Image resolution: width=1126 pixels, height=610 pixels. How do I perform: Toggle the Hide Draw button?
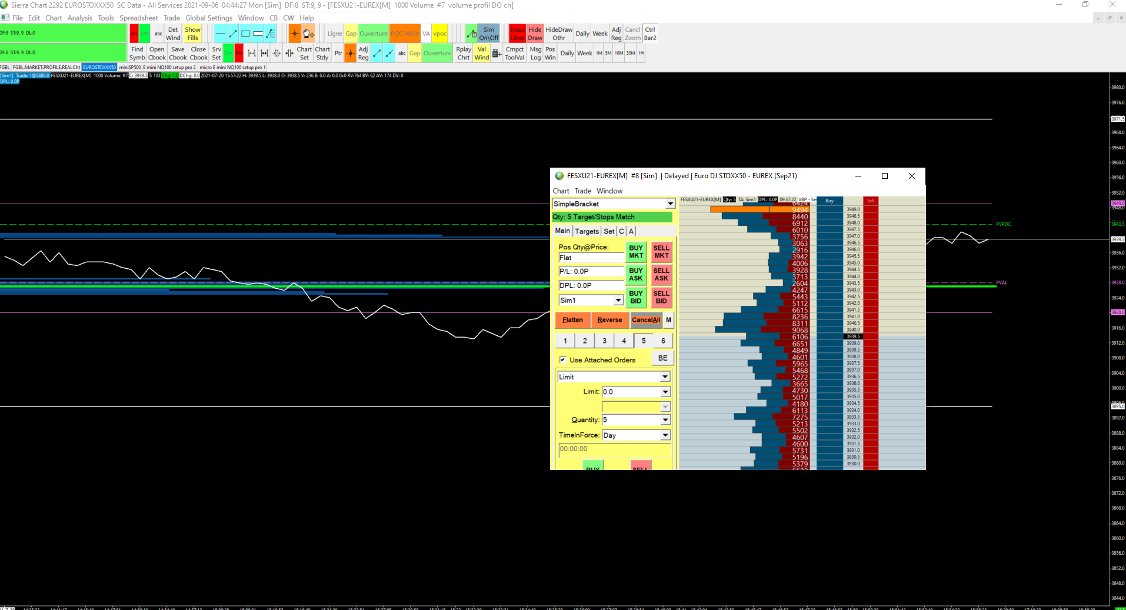point(535,34)
